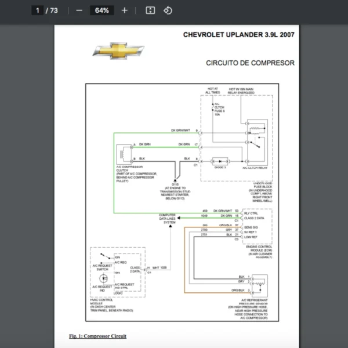
Task: Click the CIRCUITO DE COMPRESOR heading
Action: [250, 63]
